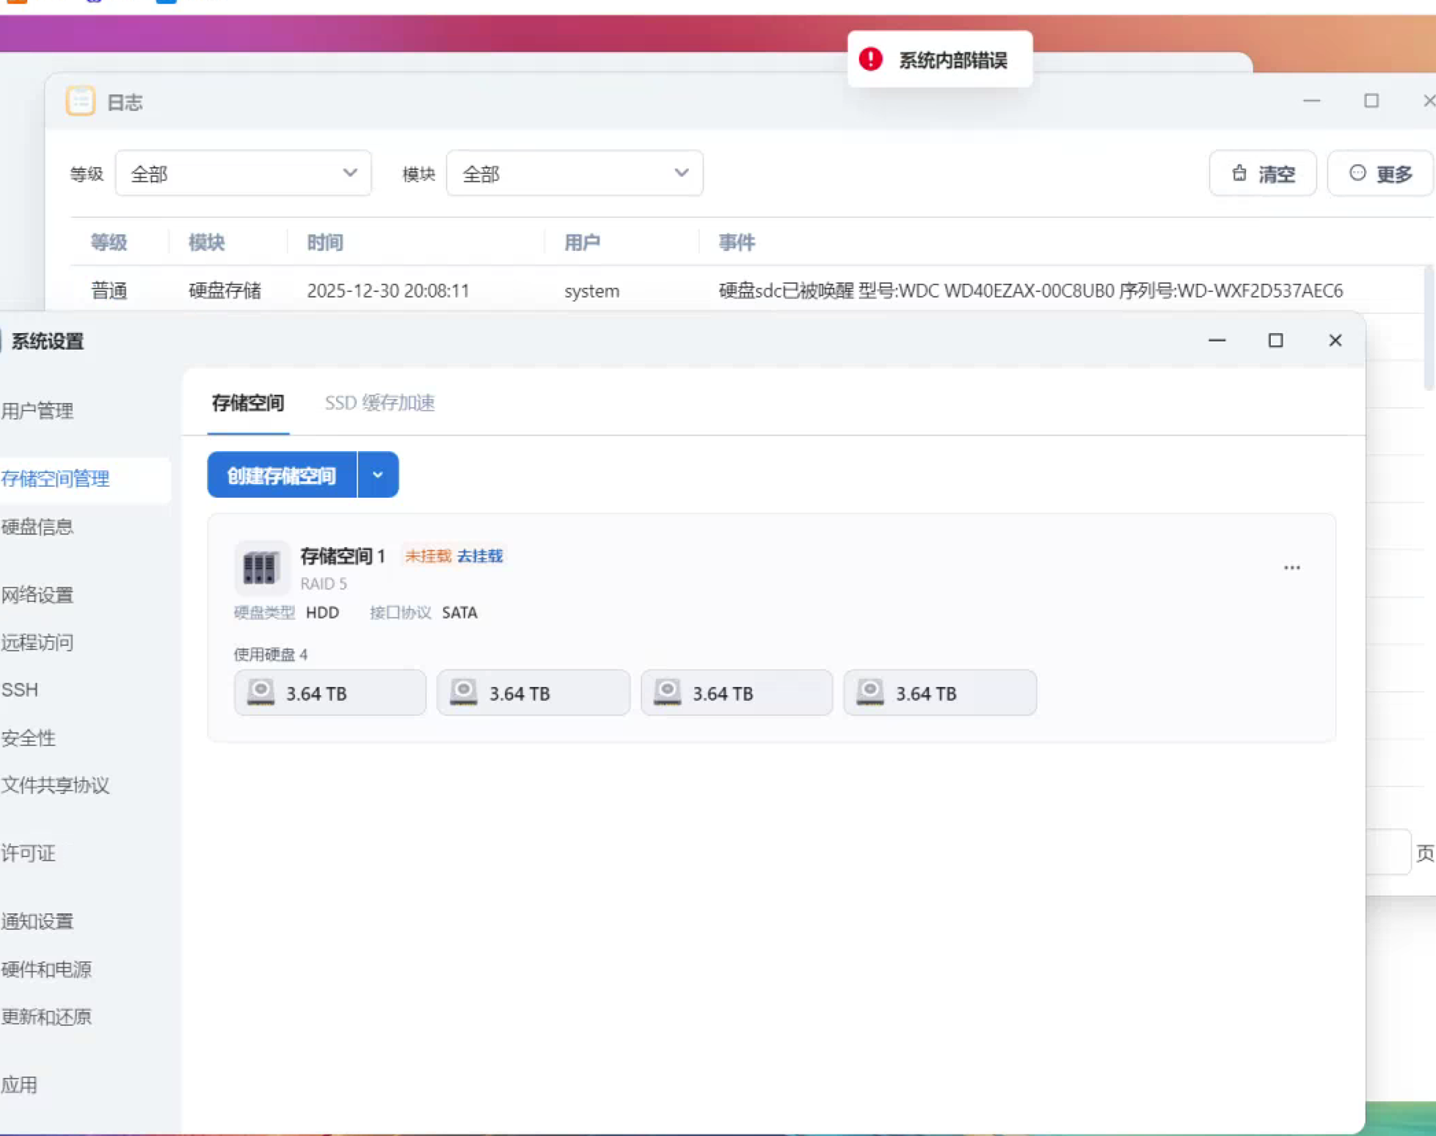Click the 日志 app icon
1436x1136 pixels.
pyautogui.click(x=81, y=101)
